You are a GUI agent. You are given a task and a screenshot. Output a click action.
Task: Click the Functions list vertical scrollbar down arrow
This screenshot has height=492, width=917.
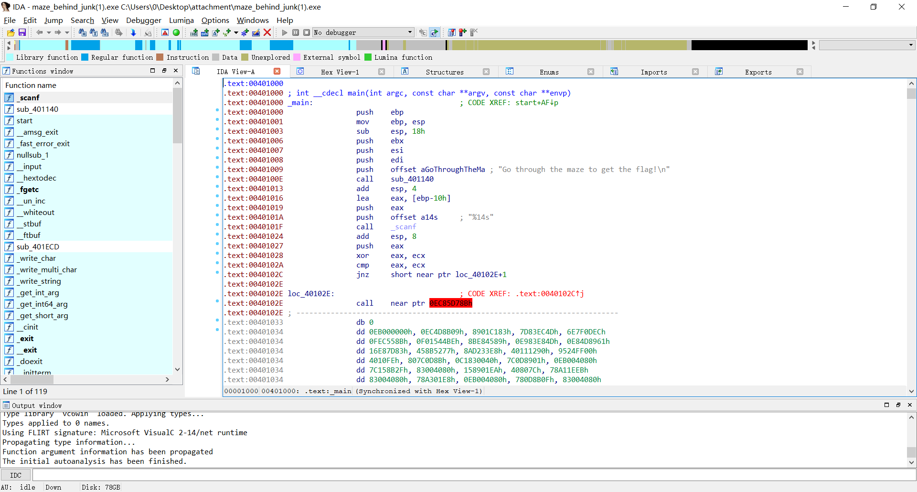pyautogui.click(x=177, y=369)
